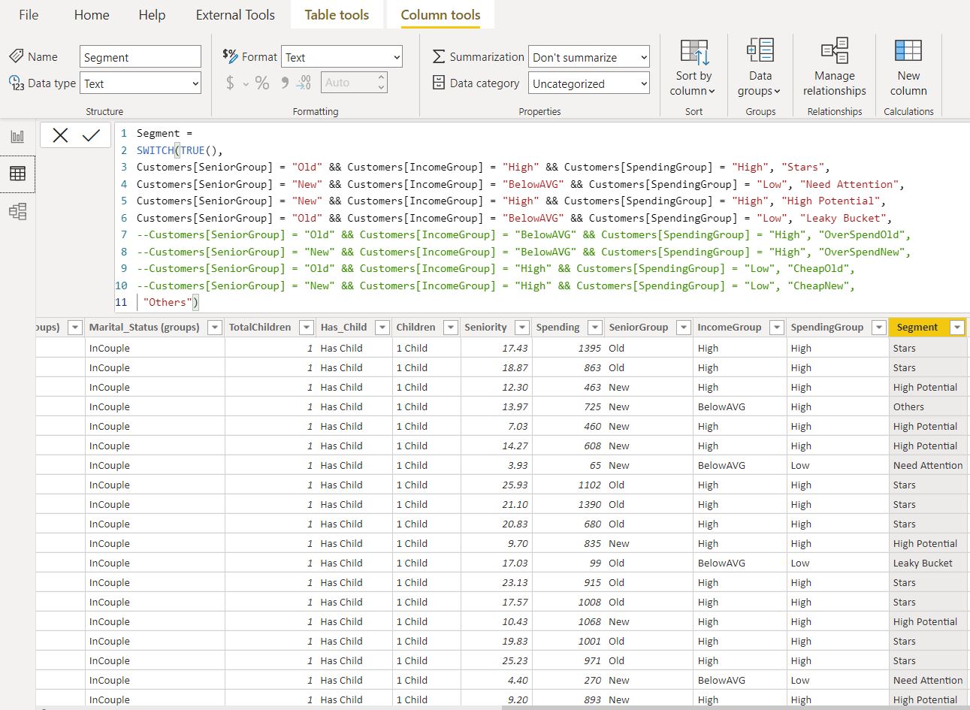This screenshot has height=710, width=970.
Task: Cancel the formula with the X icon
Action: [x=60, y=135]
